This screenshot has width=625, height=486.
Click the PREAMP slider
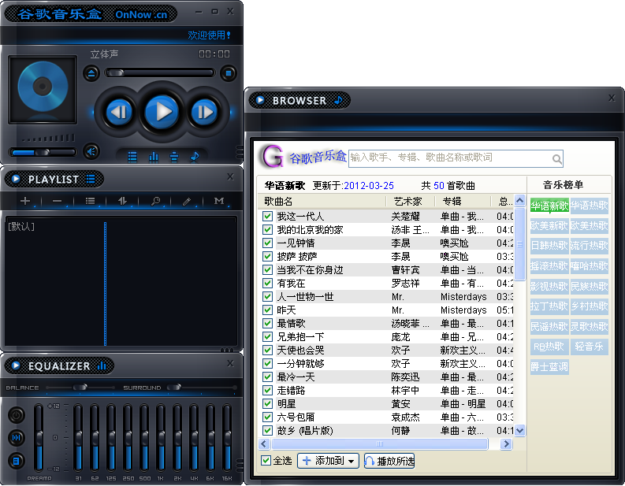(39, 437)
